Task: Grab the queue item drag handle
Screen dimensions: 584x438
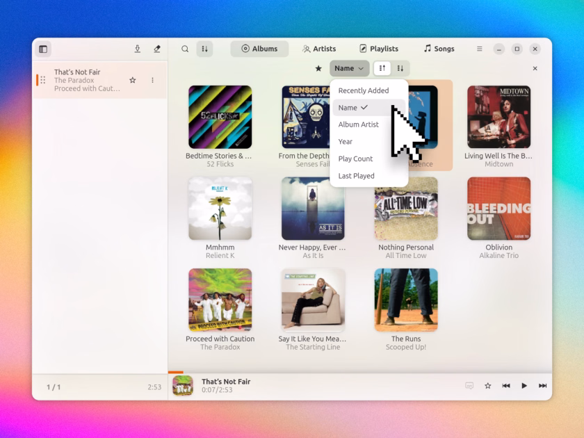Action: pyautogui.click(x=43, y=80)
